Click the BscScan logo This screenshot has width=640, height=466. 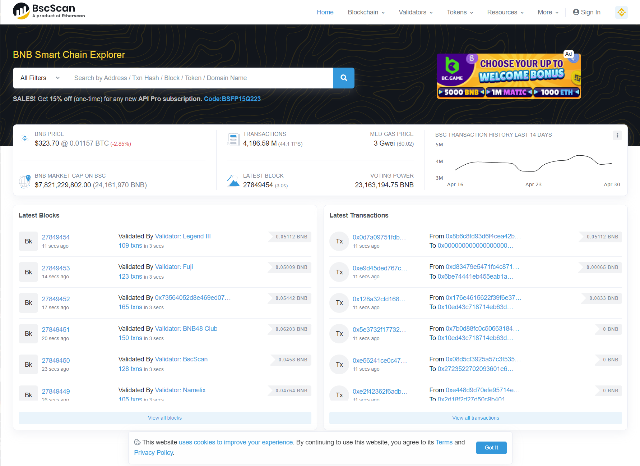(x=49, y=11)
